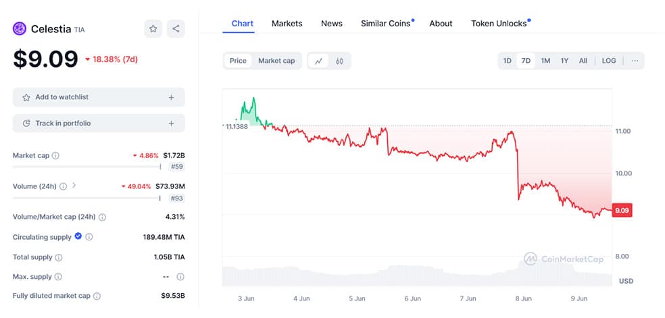Open the About tab

click(441, 24)
